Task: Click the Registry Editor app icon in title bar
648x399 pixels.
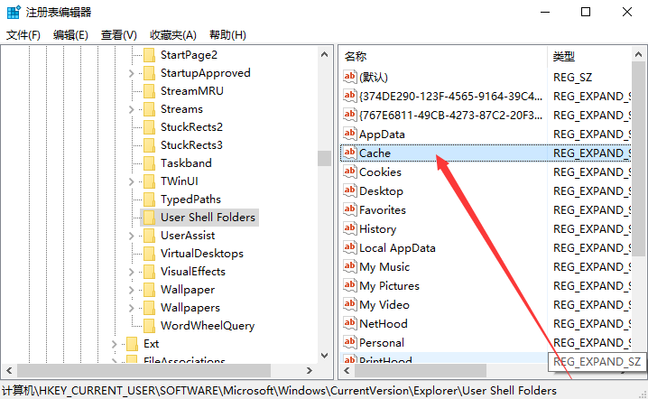Action: coord(14,12)
